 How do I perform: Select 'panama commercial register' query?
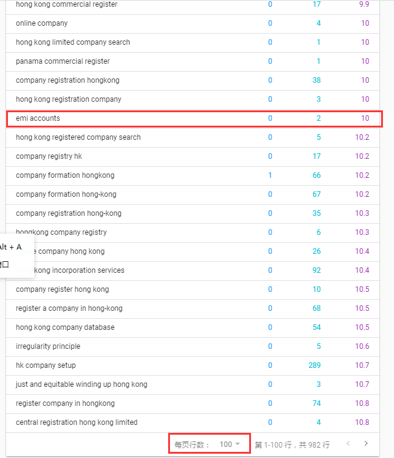coord(63,61)
